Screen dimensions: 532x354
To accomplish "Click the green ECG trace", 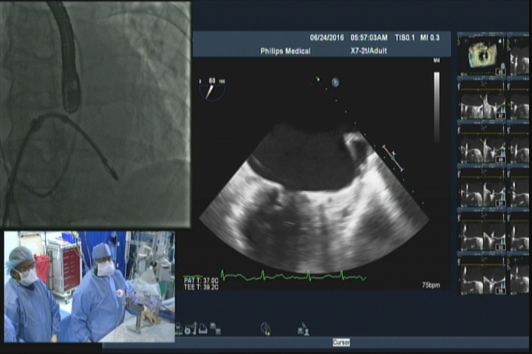I will click(293, 276).
